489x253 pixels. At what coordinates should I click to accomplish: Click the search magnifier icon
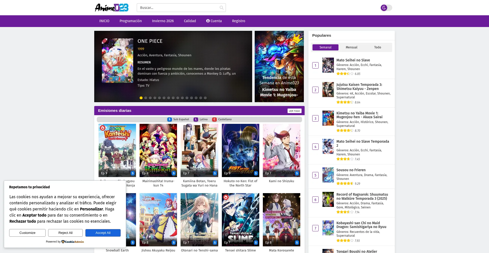222,8
